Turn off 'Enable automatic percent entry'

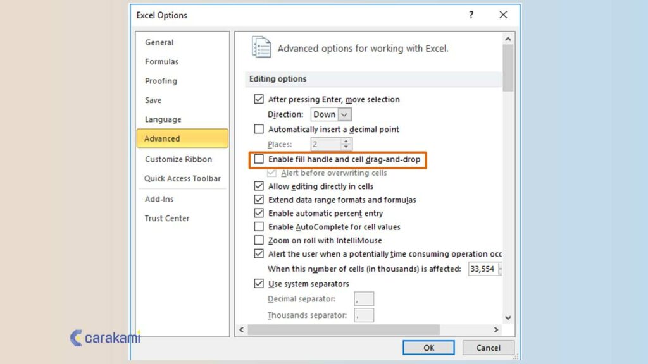coord(259,214)
